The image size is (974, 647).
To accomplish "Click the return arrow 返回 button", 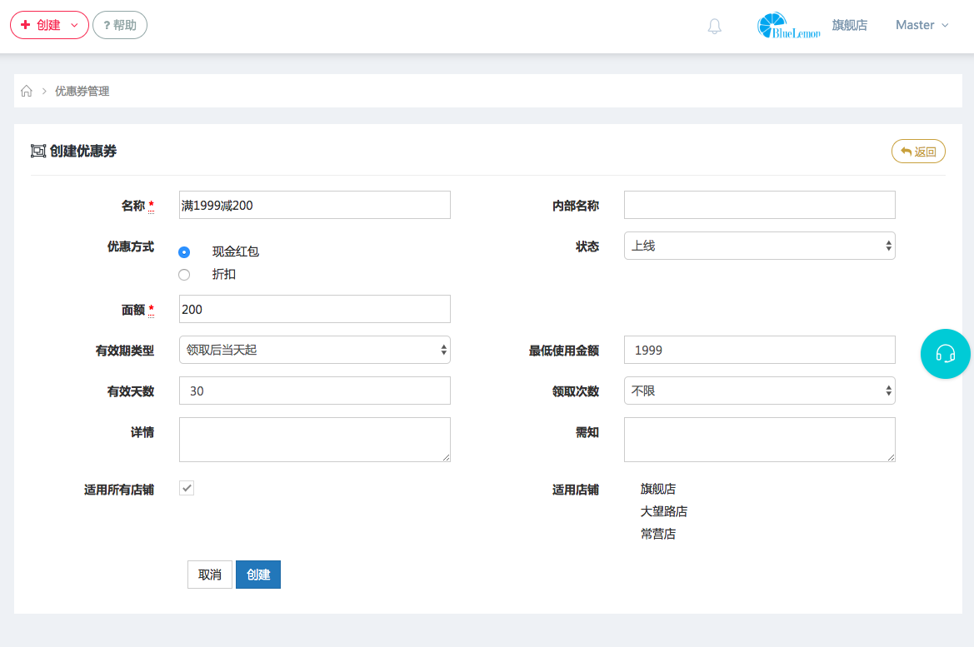I will pos(918,152).
